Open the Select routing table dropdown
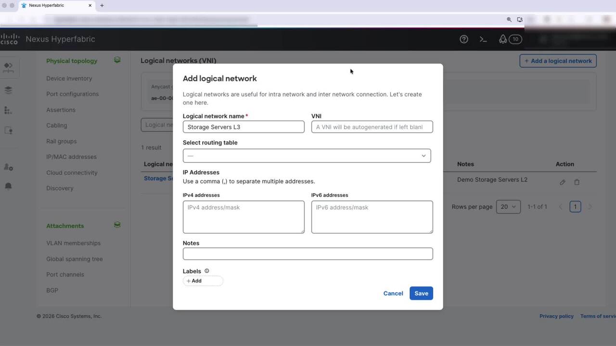Image resolution: width=616 pixels, height=346 pixels. 307,156
